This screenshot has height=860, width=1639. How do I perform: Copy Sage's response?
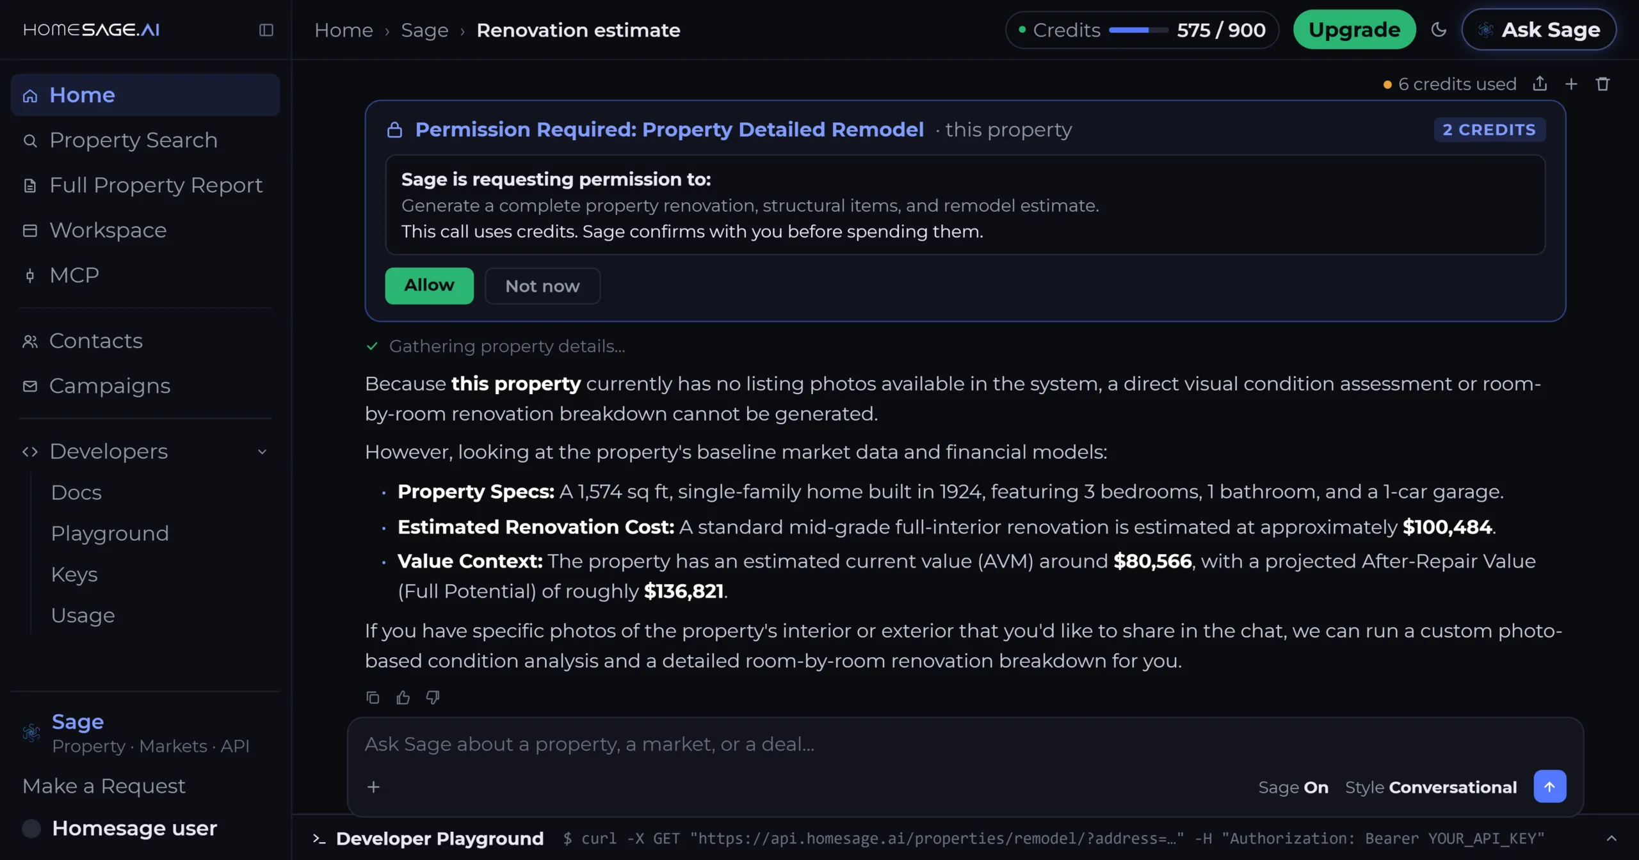click(x=373, y=697)
